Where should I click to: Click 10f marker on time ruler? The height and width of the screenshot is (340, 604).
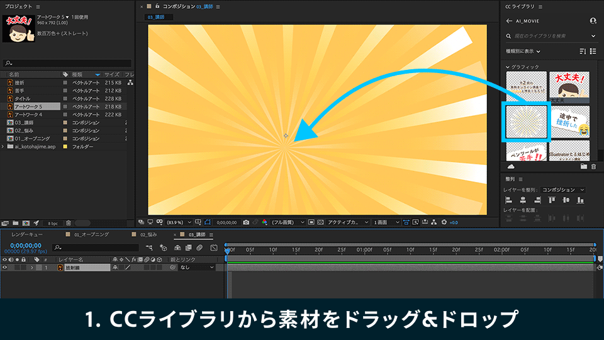[x=272, y=250]
